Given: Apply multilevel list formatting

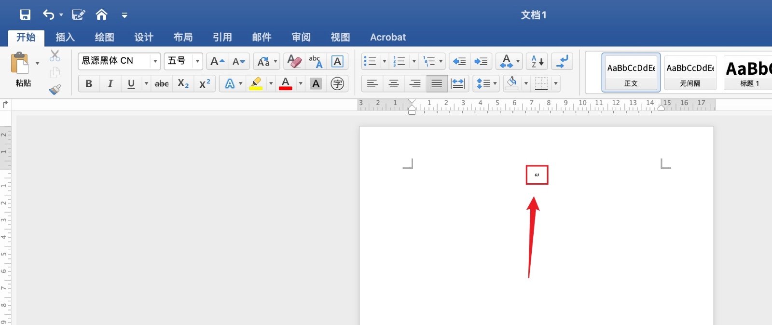Looking at the screenshot, I should pyautogui.click(x=429, y=61).
